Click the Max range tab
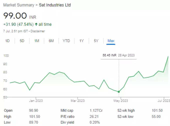Screen dimensions: 170x126 111,41
